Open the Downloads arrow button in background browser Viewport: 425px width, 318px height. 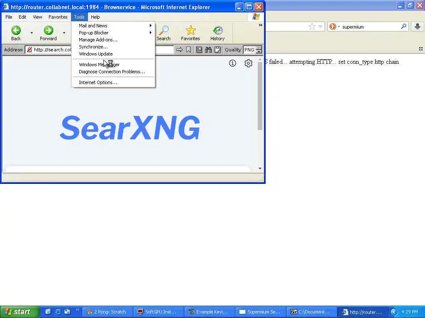pyautogui.click(x=418, y=26)
